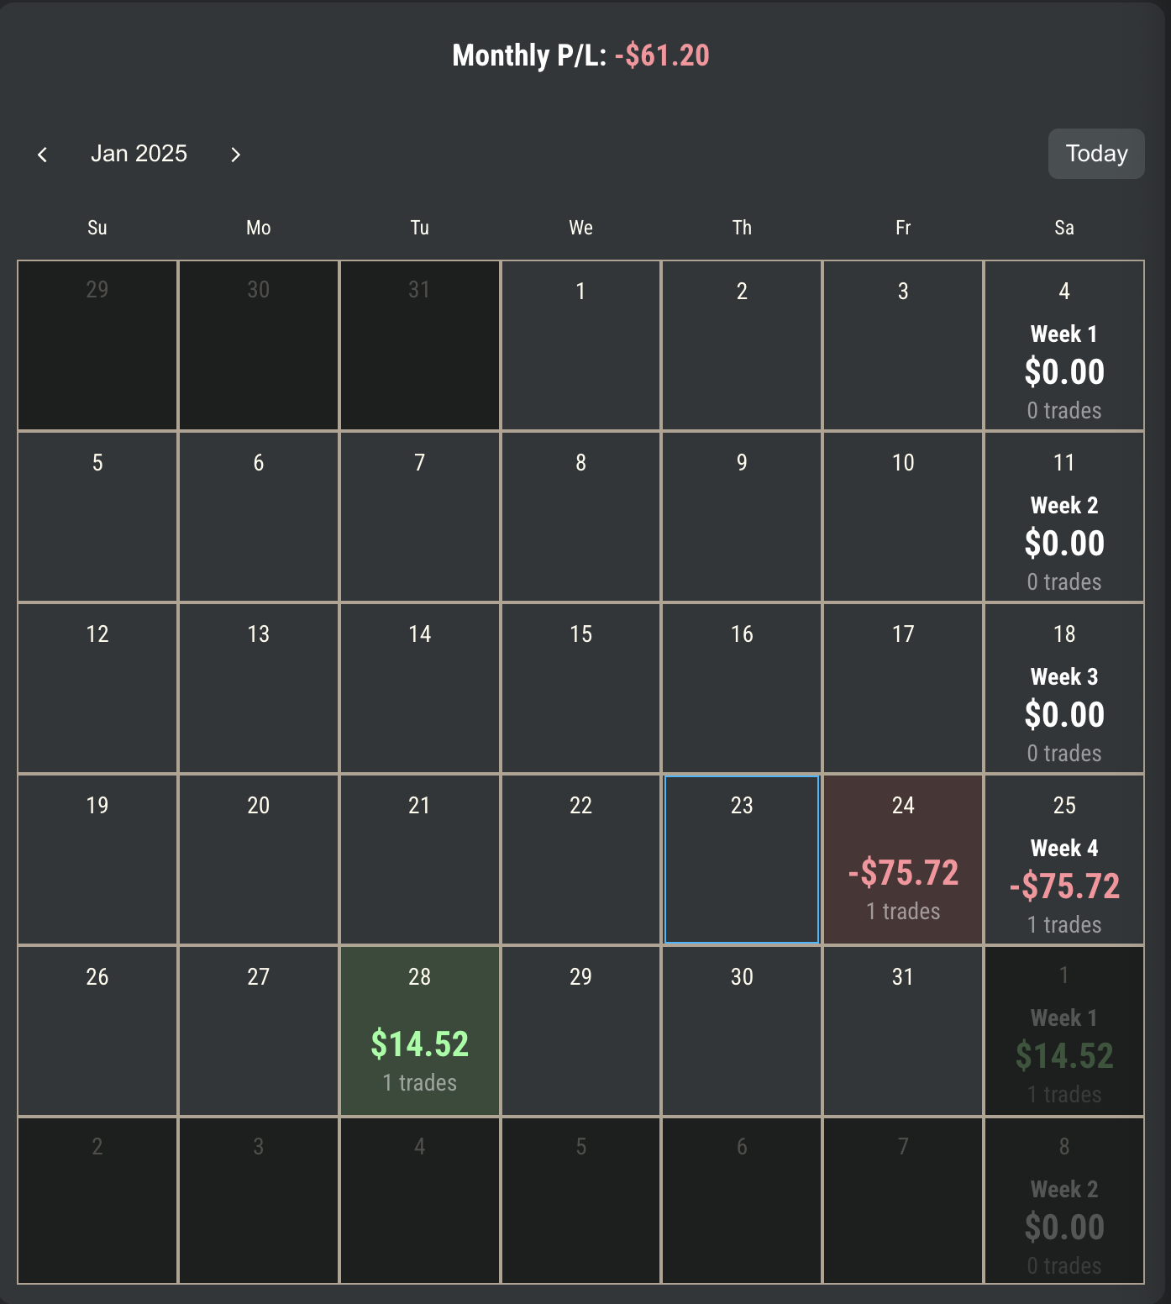
Task: Open the highlighted January 23 cell
Action: [742, 860]
